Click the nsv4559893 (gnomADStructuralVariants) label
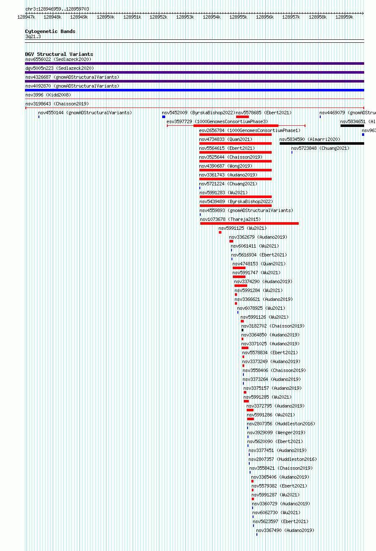 [247, 210]
